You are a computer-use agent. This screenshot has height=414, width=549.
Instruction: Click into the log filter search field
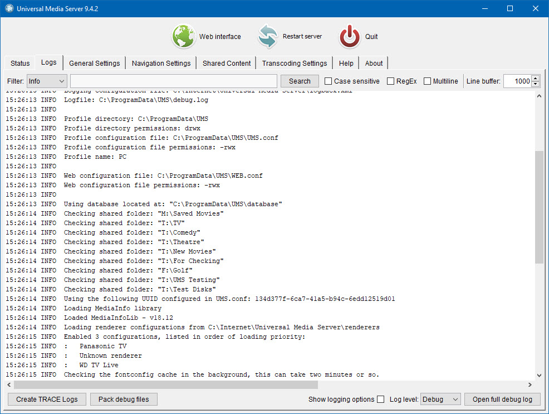coord(174,81)
